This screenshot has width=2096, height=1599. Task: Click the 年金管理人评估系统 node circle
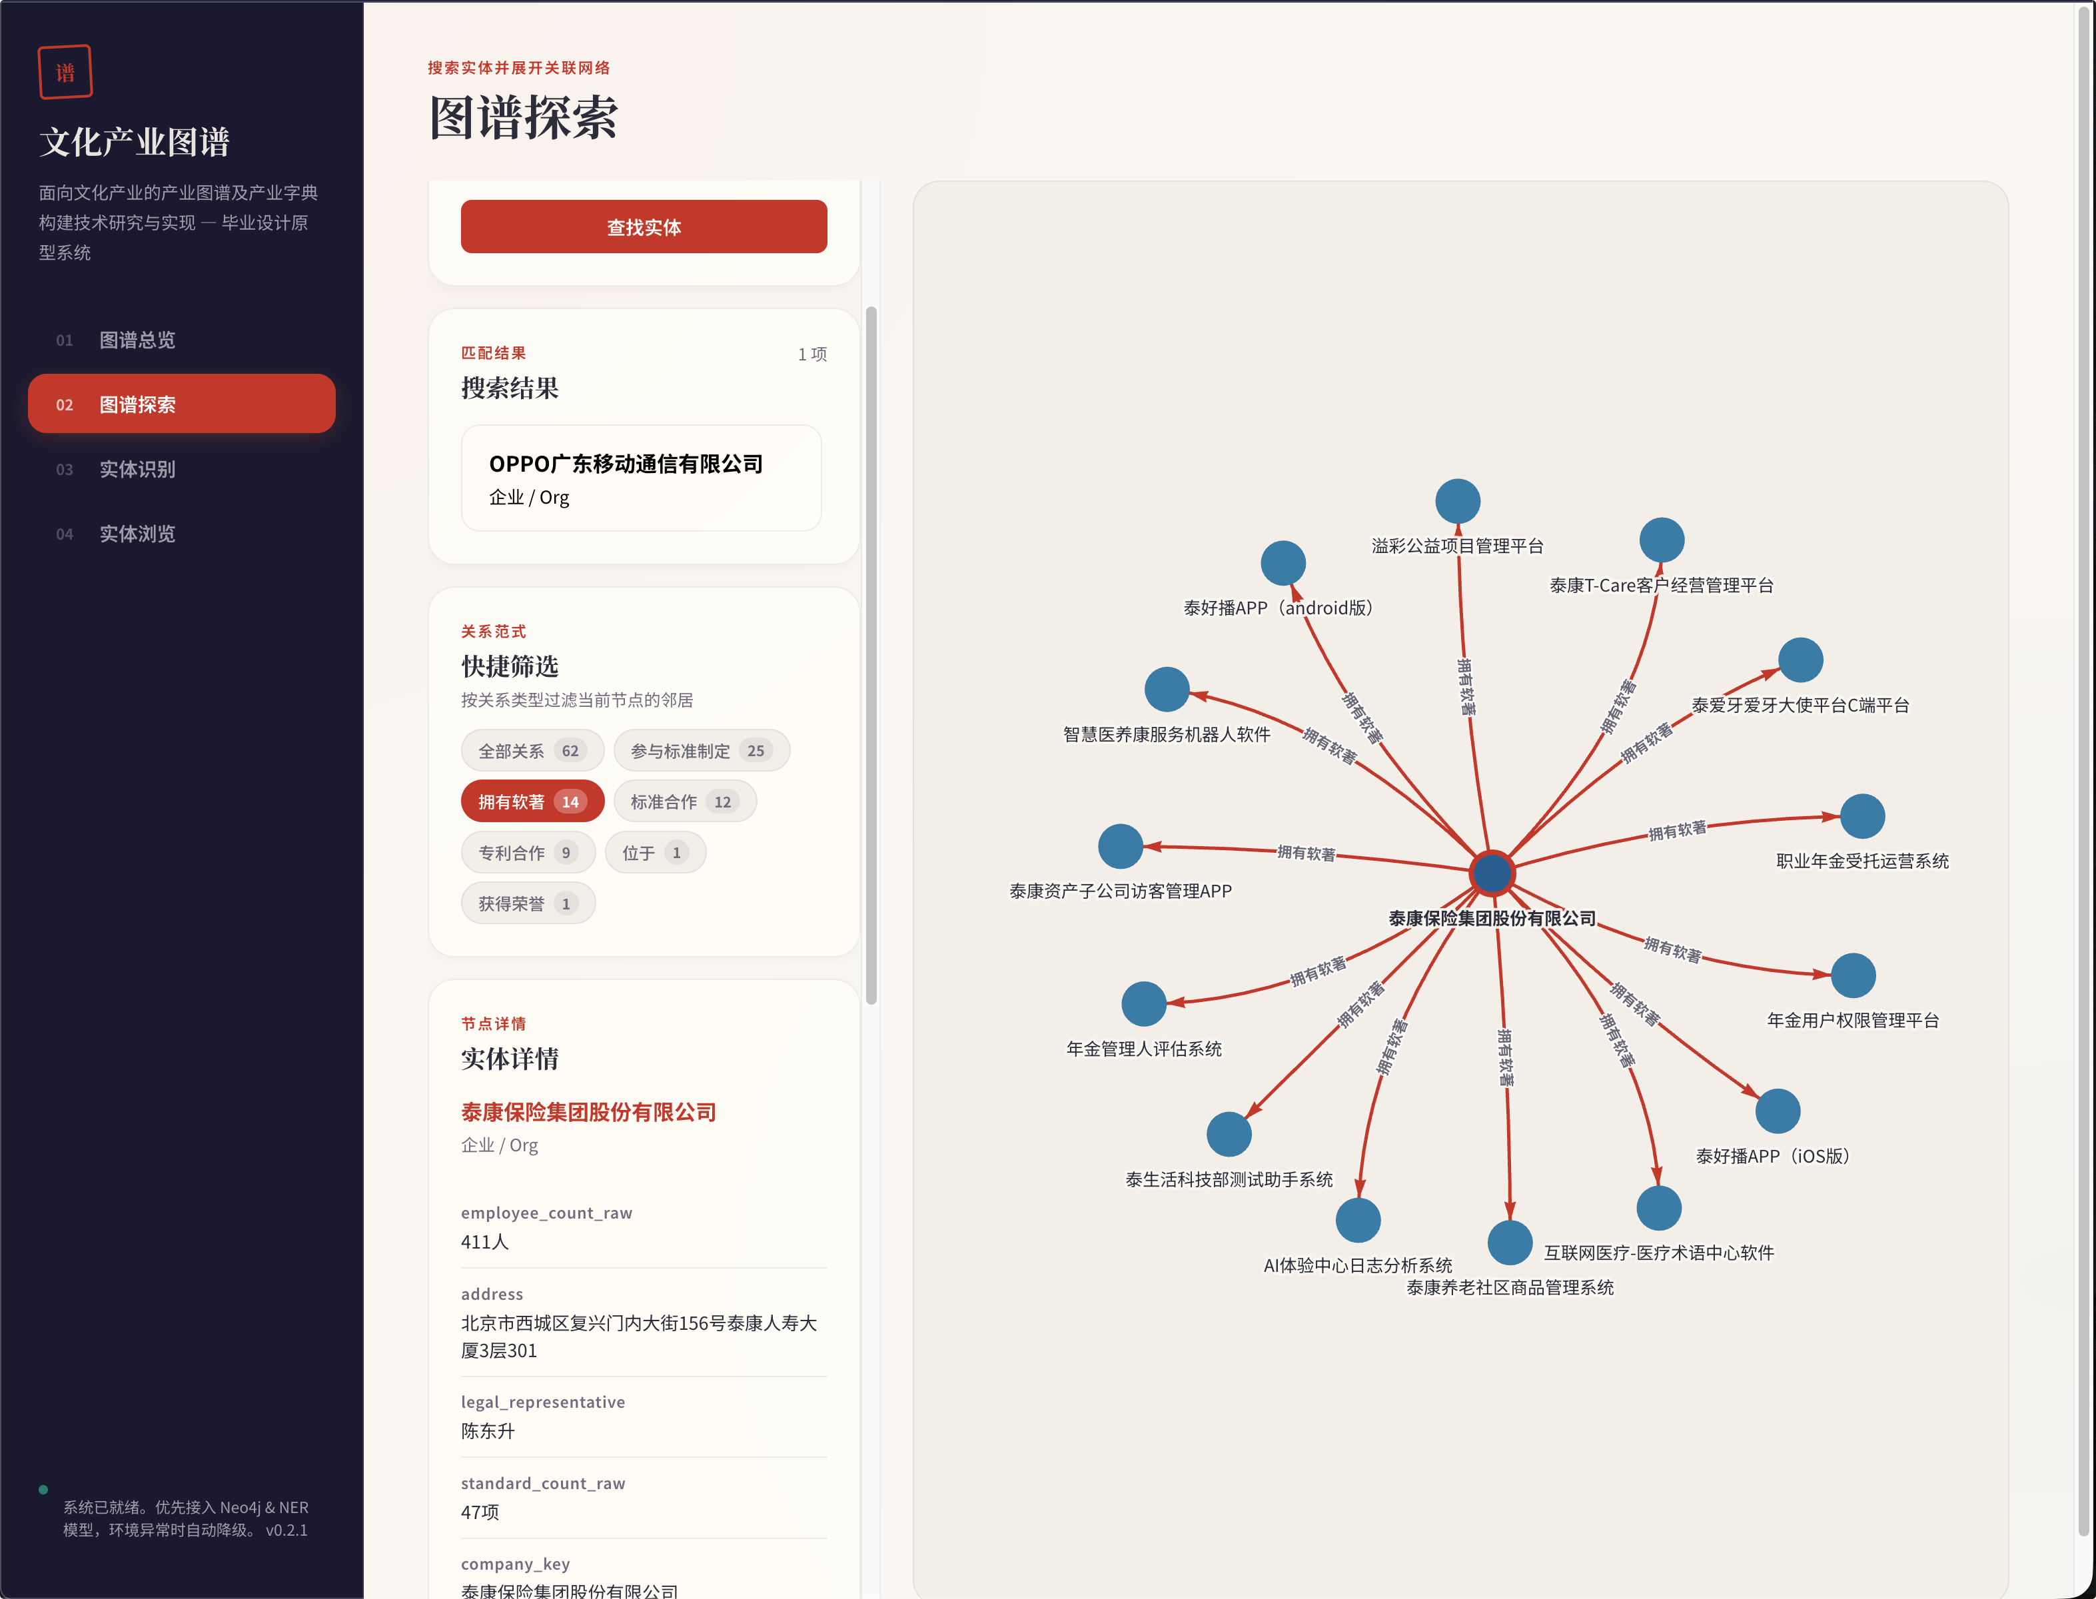[x=1143, y=1004]
